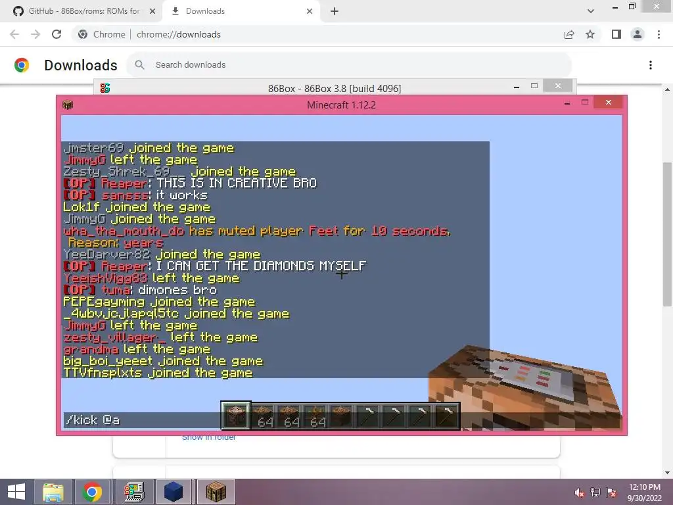Click 'TTVfnsplxts joined the game' line
The image size is (673, 505).
(x=158, y=373)
